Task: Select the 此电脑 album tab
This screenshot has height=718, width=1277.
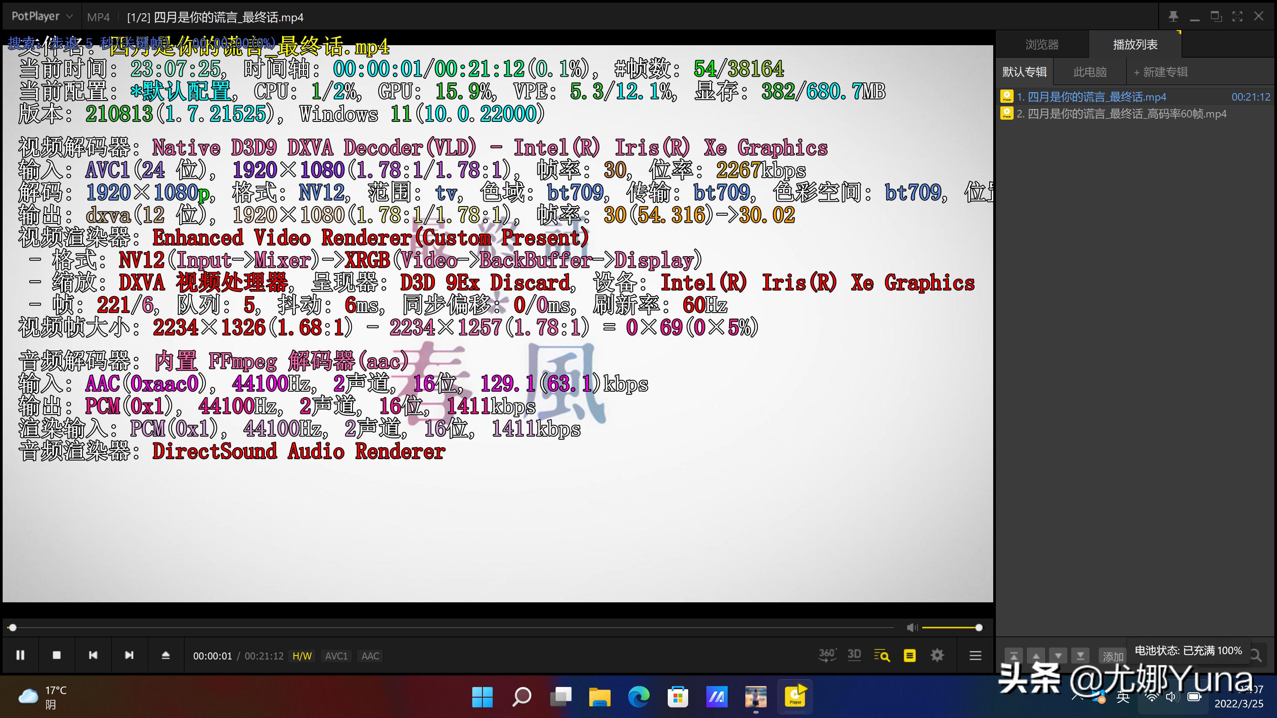Action: pyautogui.click(x=1089, y=72)
